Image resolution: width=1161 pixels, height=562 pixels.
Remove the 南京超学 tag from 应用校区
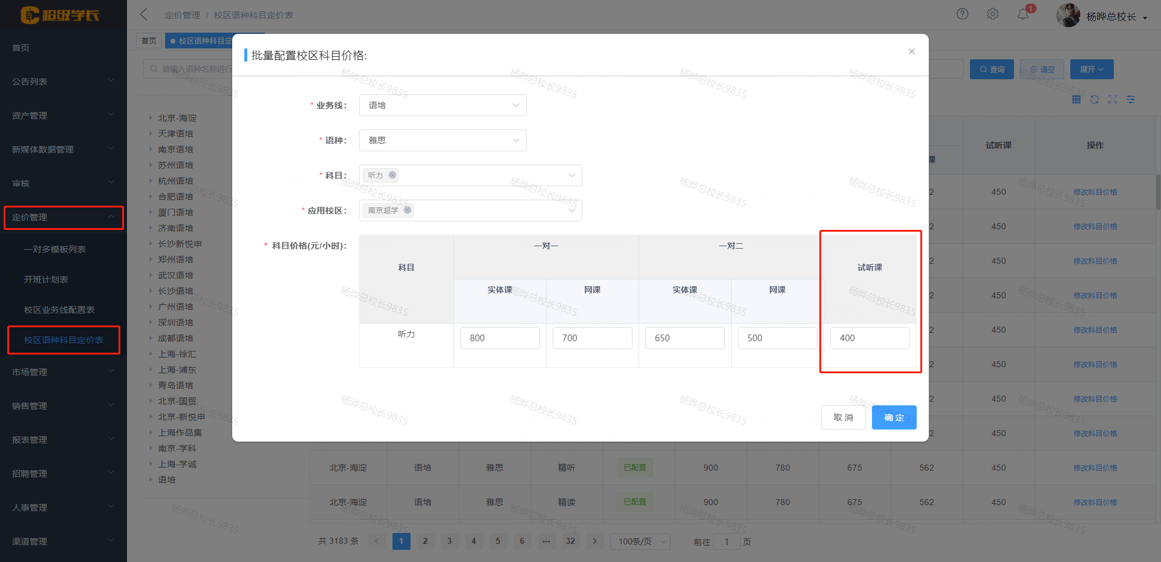(x=408, y=210)
